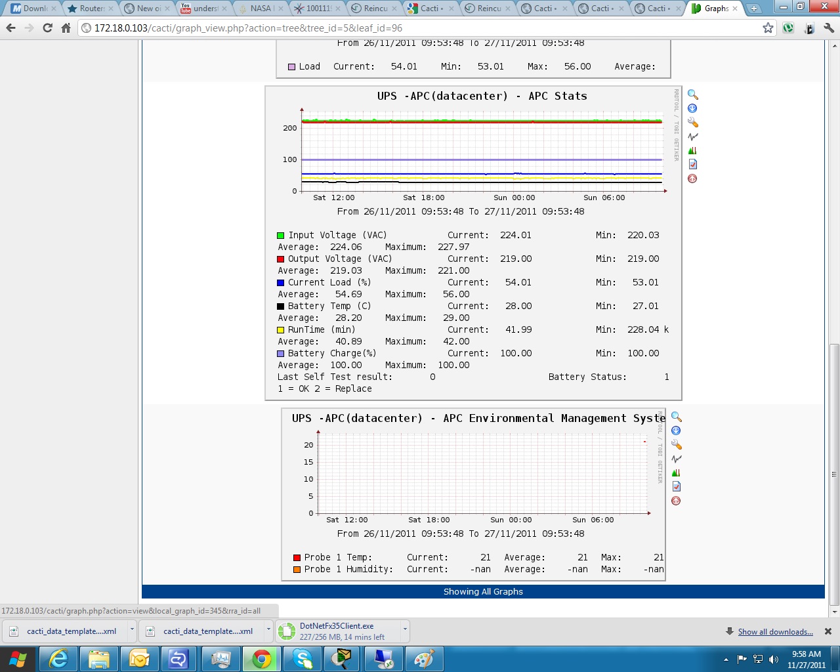The image size is (840, 672).
Task: Click the Action Center flag tray icon
Action: coord(742,659)
